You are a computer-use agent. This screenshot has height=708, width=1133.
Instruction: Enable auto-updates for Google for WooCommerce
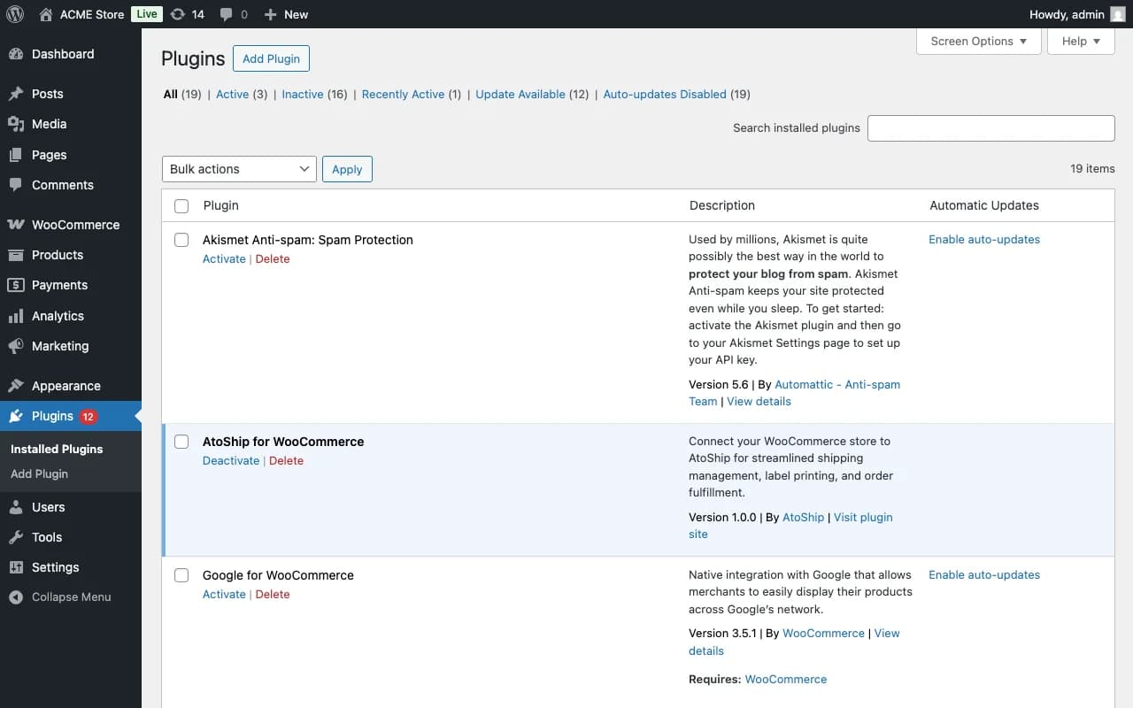tap(984, 574)
